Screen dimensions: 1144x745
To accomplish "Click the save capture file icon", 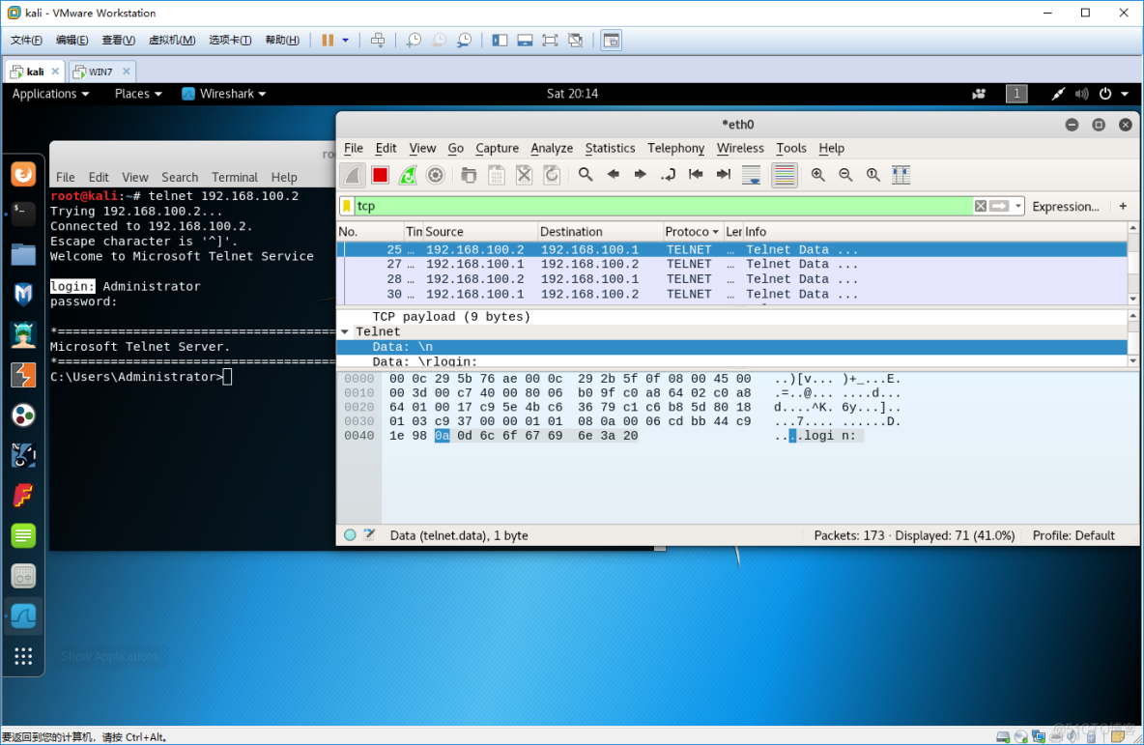I will coord(496,175).
